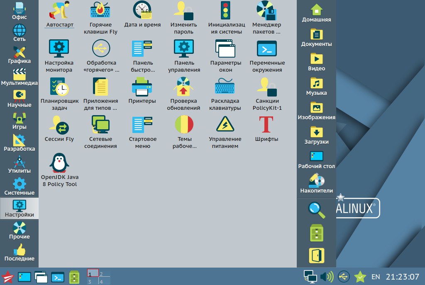Select the Графика menu category

[19, 55]
